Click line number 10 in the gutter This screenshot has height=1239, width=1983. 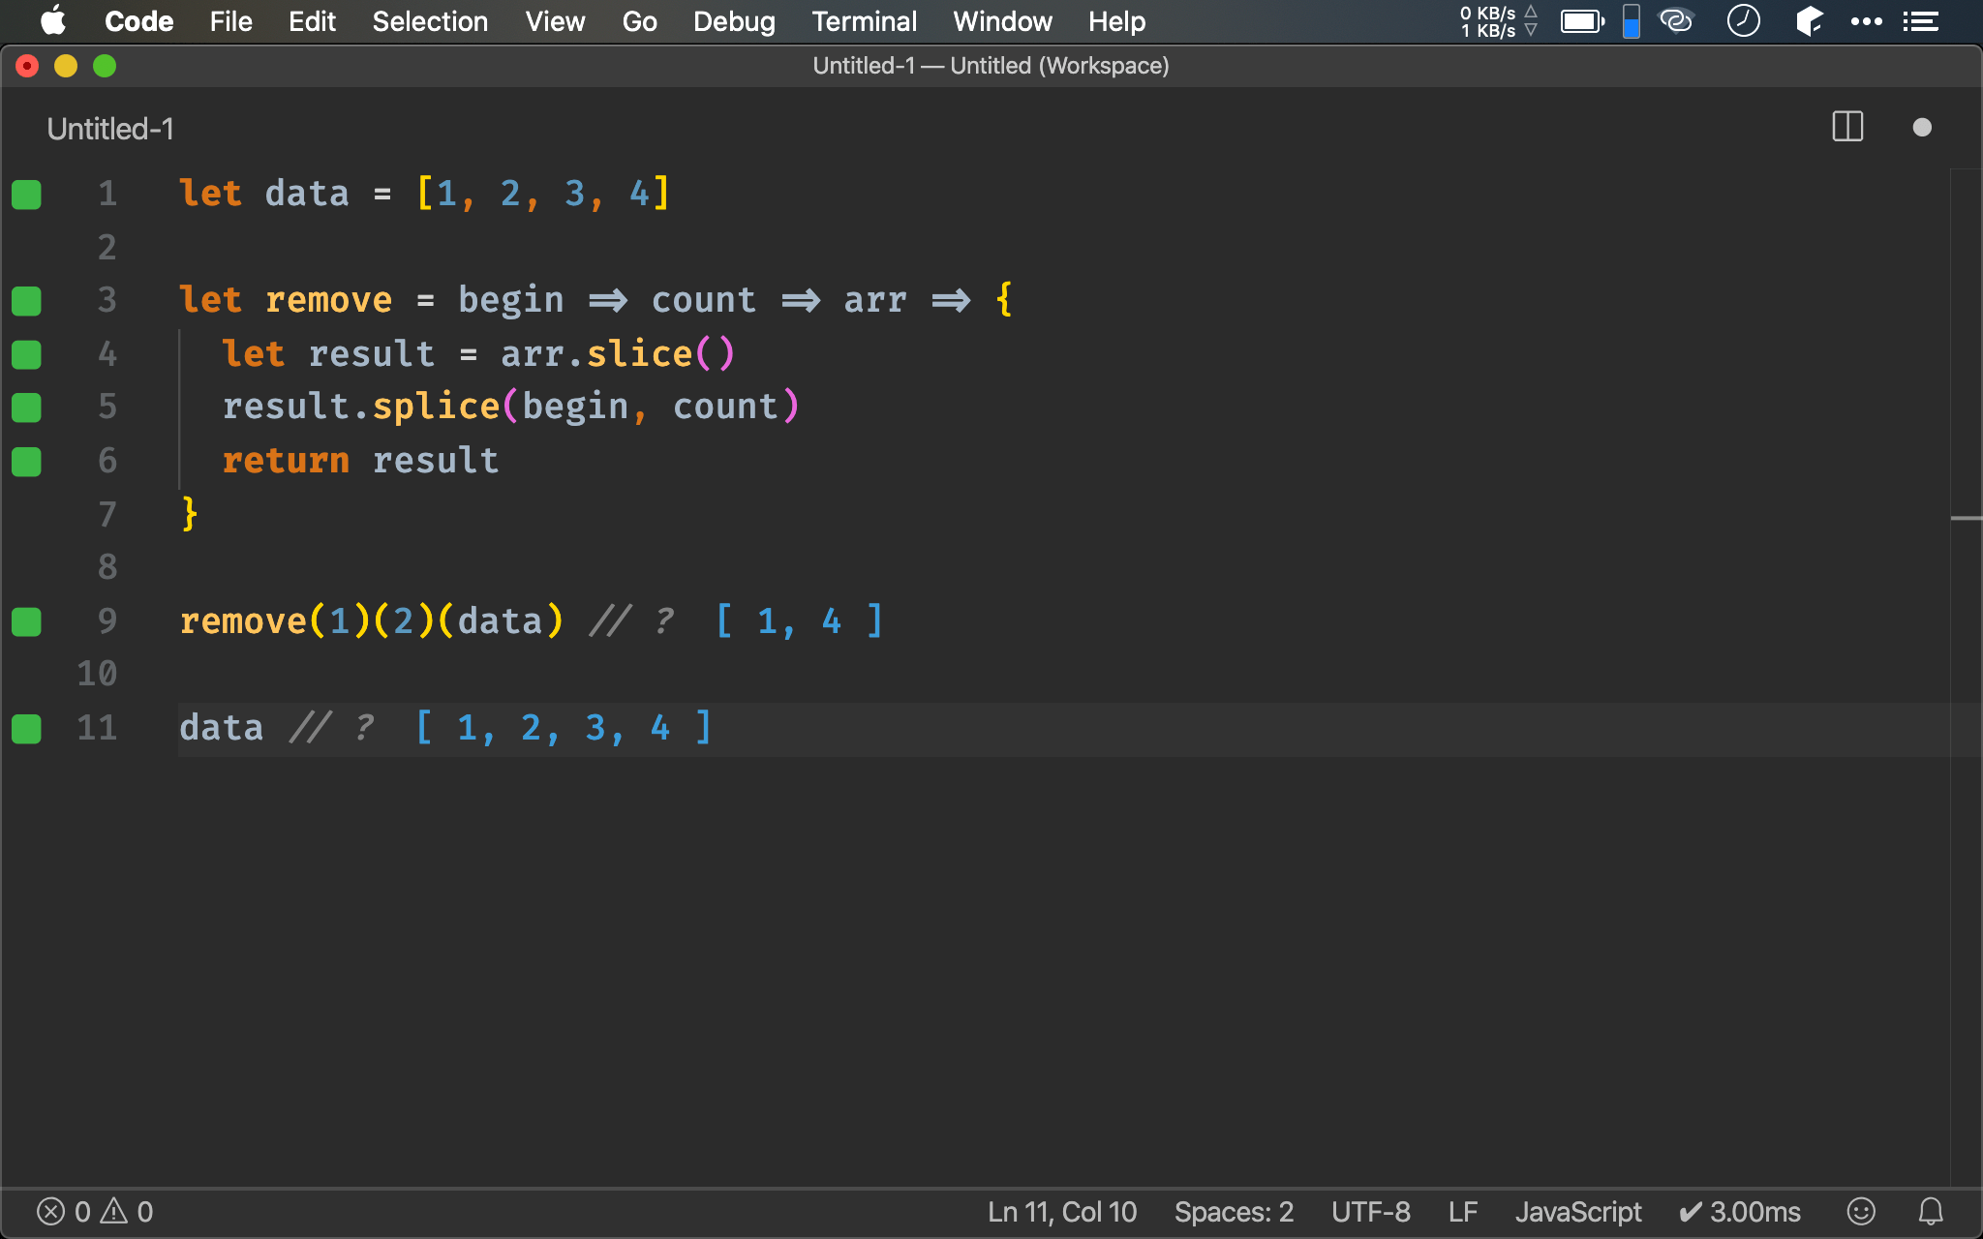click(97, 673)
